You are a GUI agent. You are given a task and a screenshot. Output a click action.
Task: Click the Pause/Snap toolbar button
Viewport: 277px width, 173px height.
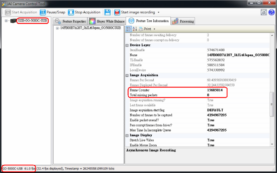coord(52,12)
